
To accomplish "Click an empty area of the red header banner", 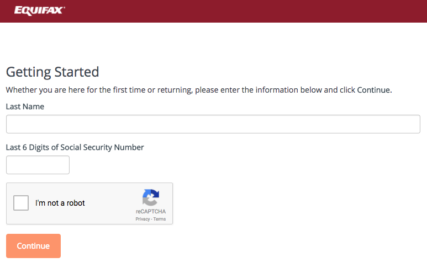I will coord(245,11).
